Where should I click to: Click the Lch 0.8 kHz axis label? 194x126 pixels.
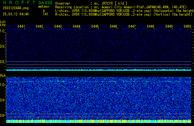[x=2, y=62]
